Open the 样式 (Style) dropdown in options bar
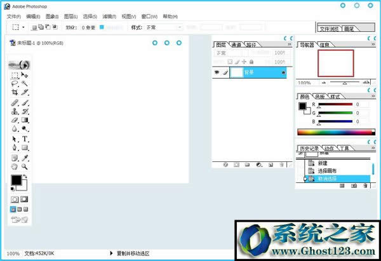The image size is (381, 261). 162,28
